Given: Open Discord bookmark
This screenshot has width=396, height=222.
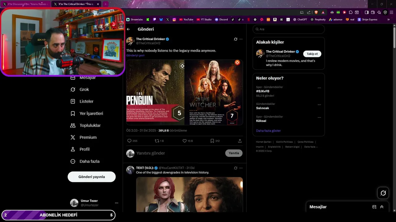Looking at the screenshot, I should click(222, 19).
